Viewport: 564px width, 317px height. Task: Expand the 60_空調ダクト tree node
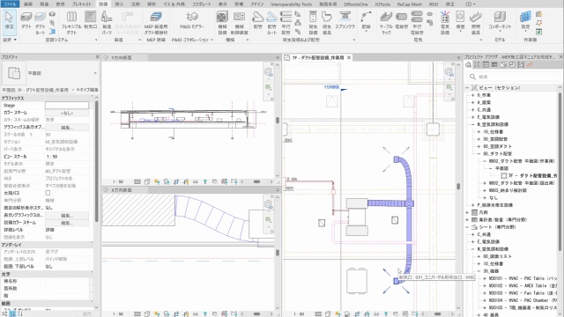(x=479, y=146)
